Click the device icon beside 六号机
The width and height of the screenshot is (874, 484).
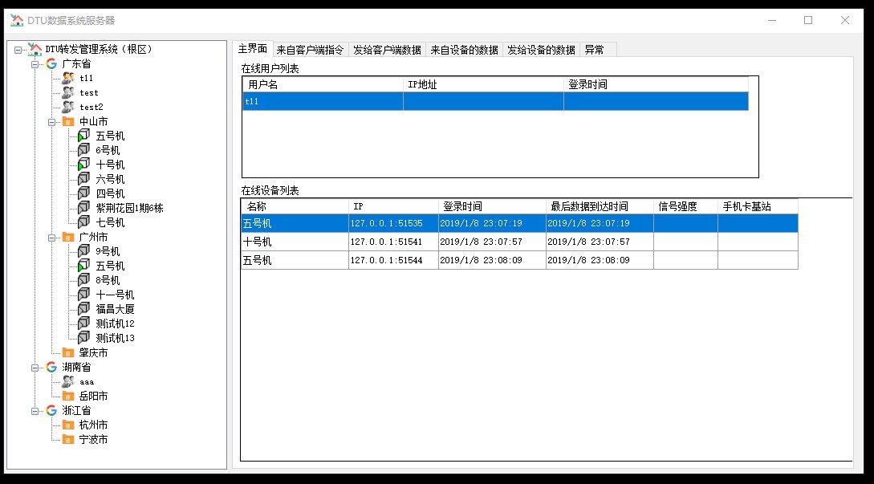pos(83,179)
